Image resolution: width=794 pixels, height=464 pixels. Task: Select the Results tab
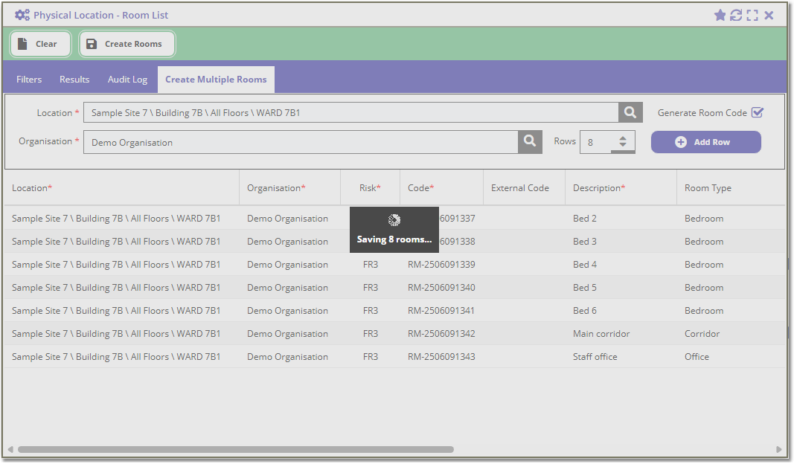pos(74,80)
